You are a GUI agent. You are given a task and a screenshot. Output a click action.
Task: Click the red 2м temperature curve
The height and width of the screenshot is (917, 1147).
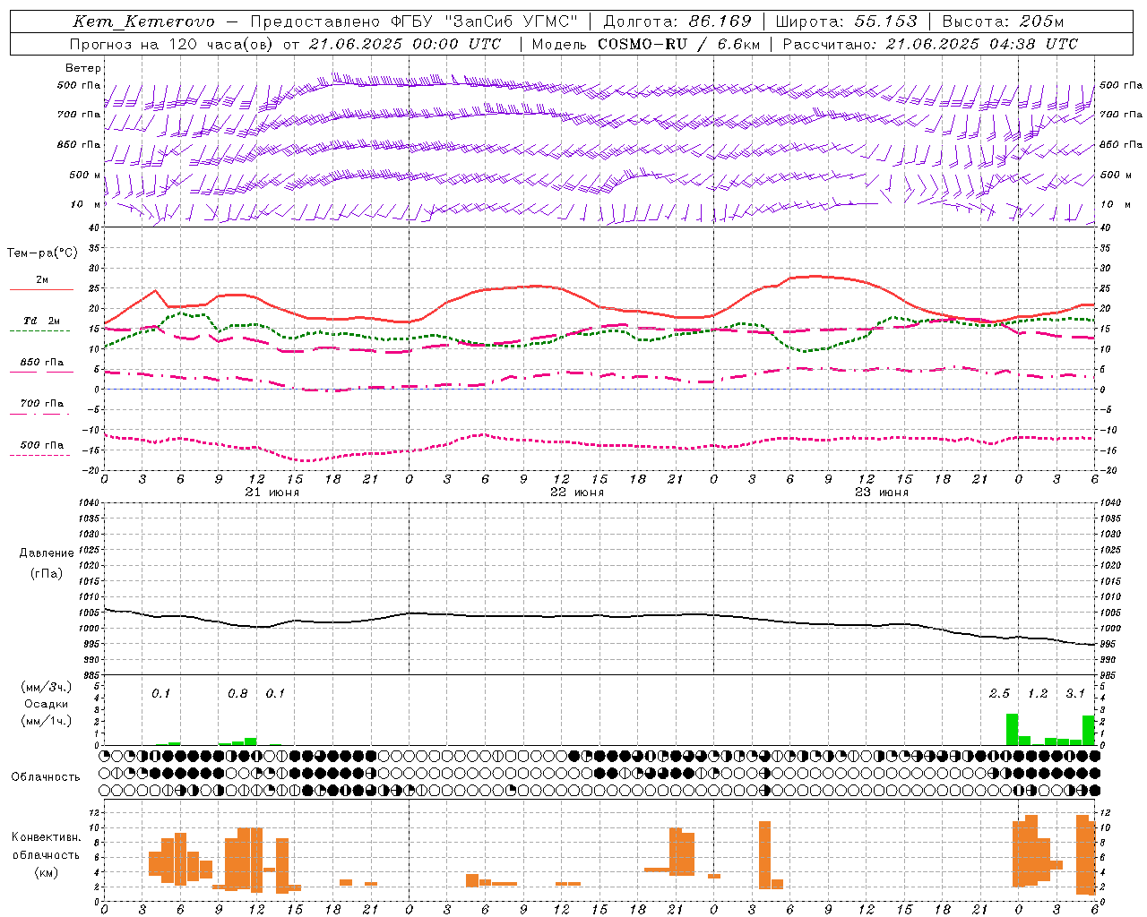point(538,286)
